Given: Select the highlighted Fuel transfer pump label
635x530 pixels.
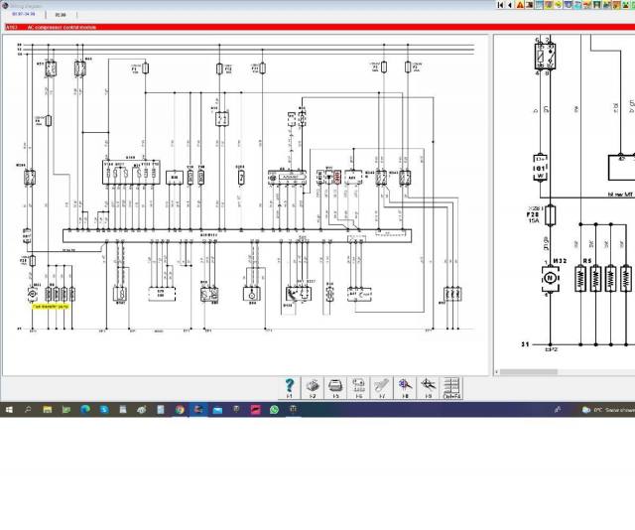Looking at the screenshot, I should (51, 308).
